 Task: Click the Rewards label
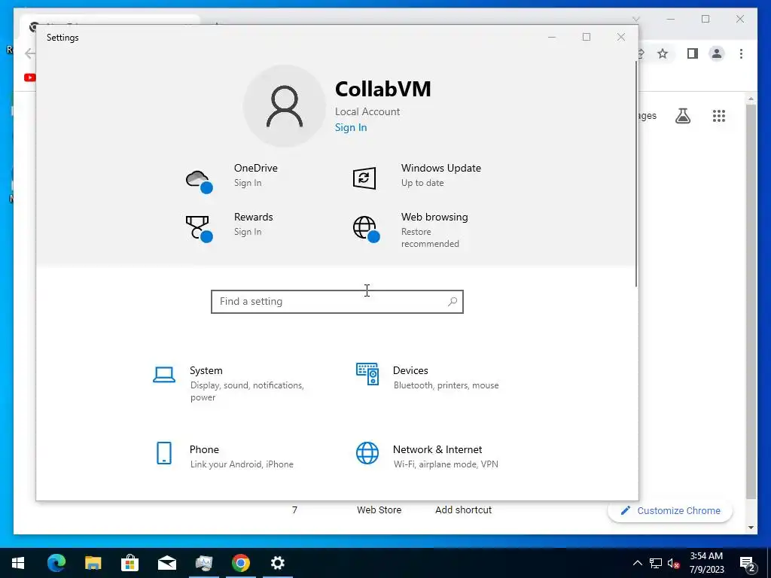point(253,218)
